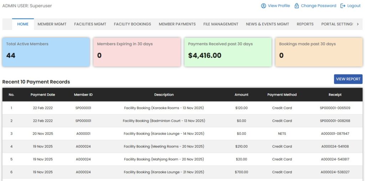Click the Total Active Members blue card
The width and height of the screenshot is (365, 181).
(x=46, y=52)
